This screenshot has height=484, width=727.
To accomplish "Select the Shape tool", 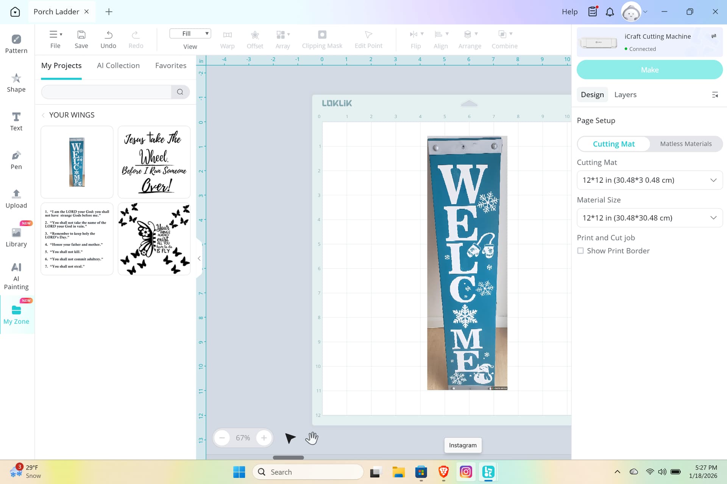I will click(x=16, y=82).
